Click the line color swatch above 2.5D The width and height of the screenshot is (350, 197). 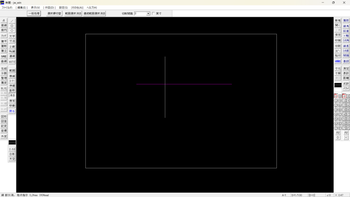pos(12,142)
